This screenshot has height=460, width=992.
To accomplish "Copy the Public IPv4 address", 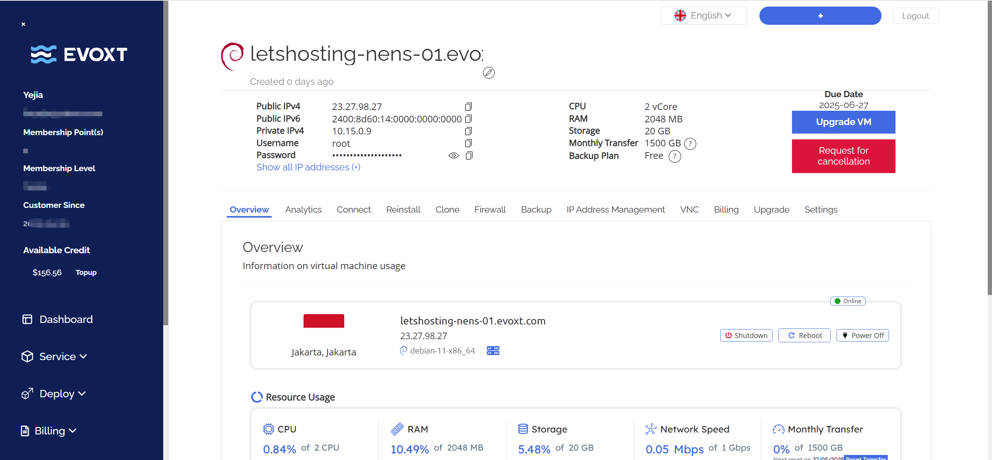I will [468, 106].
